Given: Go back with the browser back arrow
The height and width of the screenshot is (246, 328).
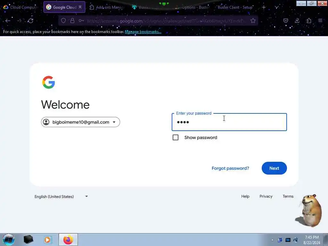Looking at the screenshot, I should point(8,21).
